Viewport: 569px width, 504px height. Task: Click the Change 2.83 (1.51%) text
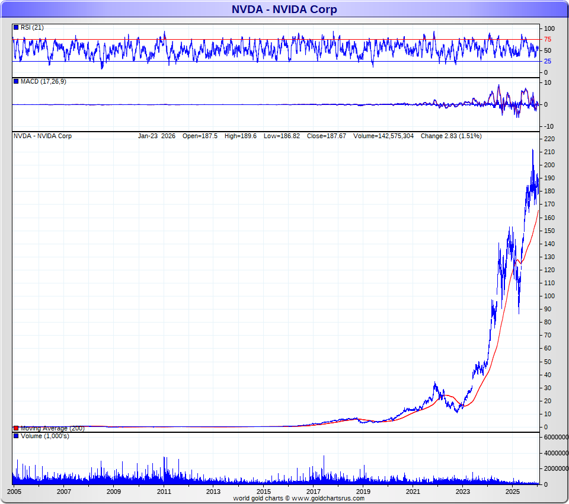pos(451,136)
